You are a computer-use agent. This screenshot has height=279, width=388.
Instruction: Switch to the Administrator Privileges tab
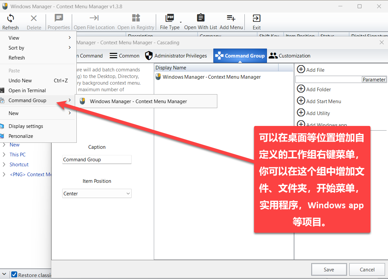(x=176, y=56)
